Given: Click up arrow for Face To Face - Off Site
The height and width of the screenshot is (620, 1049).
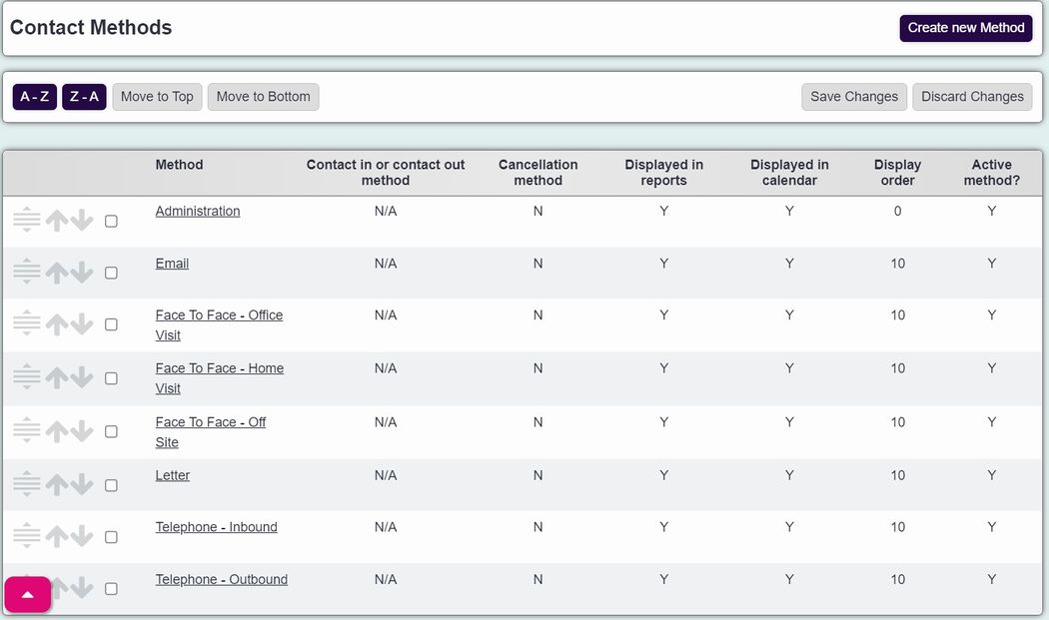Looking at the screenshot, I should click(57, 430).
